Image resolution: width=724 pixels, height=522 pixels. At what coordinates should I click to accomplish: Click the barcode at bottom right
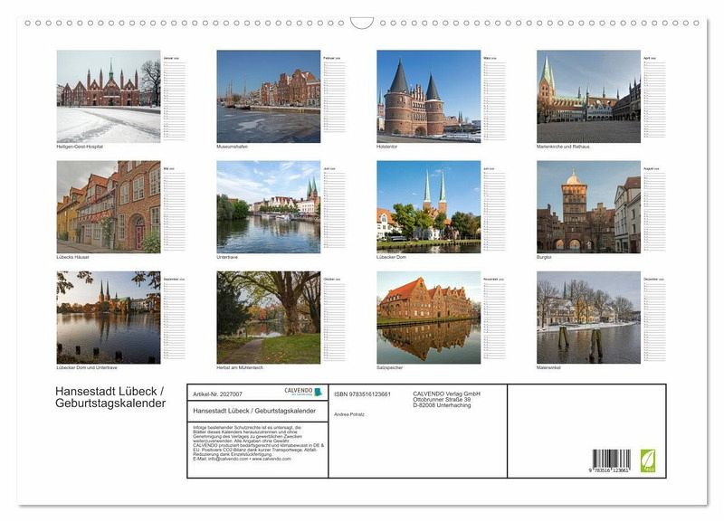point(611,460)
